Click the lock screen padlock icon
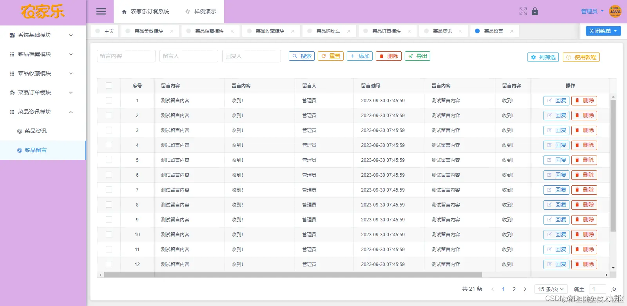This screenshot has width=627, height=306. pos(535,11)
